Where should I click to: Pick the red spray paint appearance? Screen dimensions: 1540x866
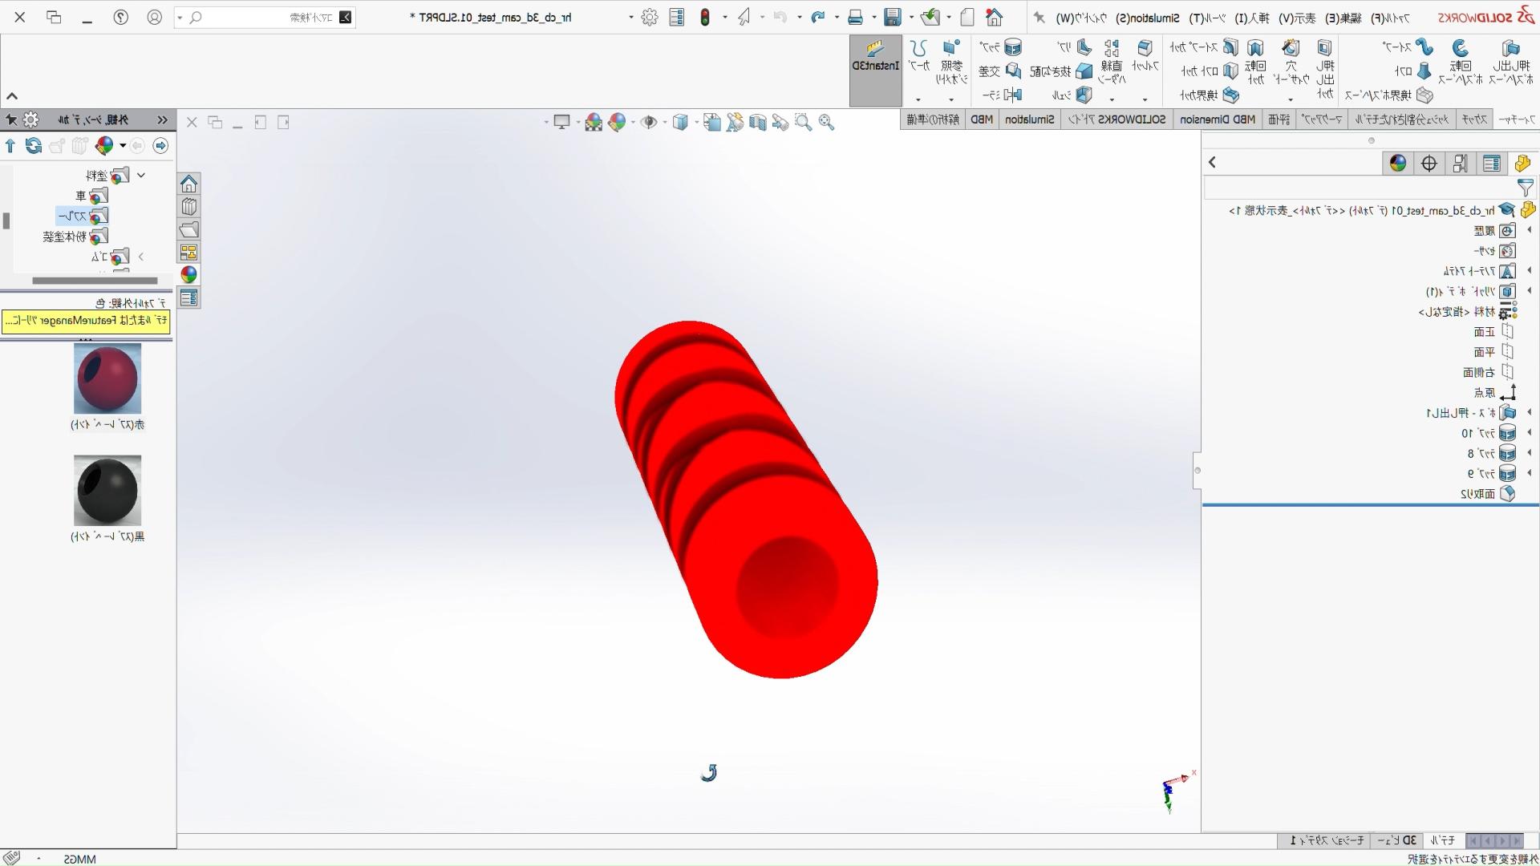pyautogui.click(x=107, y=378)
